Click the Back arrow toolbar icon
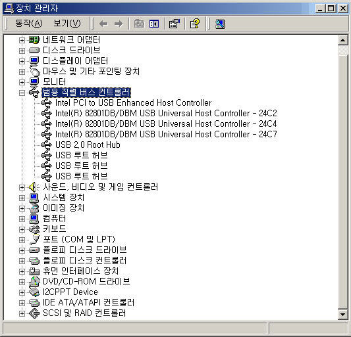This screenshot has width=351, height=337. (103, 24)
